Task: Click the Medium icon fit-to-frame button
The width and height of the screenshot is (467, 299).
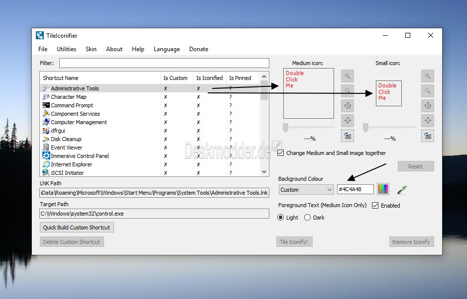Action: tap(348, 105)
